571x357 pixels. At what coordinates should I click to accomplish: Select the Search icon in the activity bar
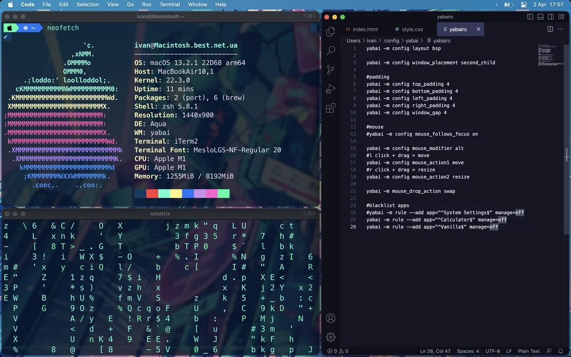(x=330, y=51)
